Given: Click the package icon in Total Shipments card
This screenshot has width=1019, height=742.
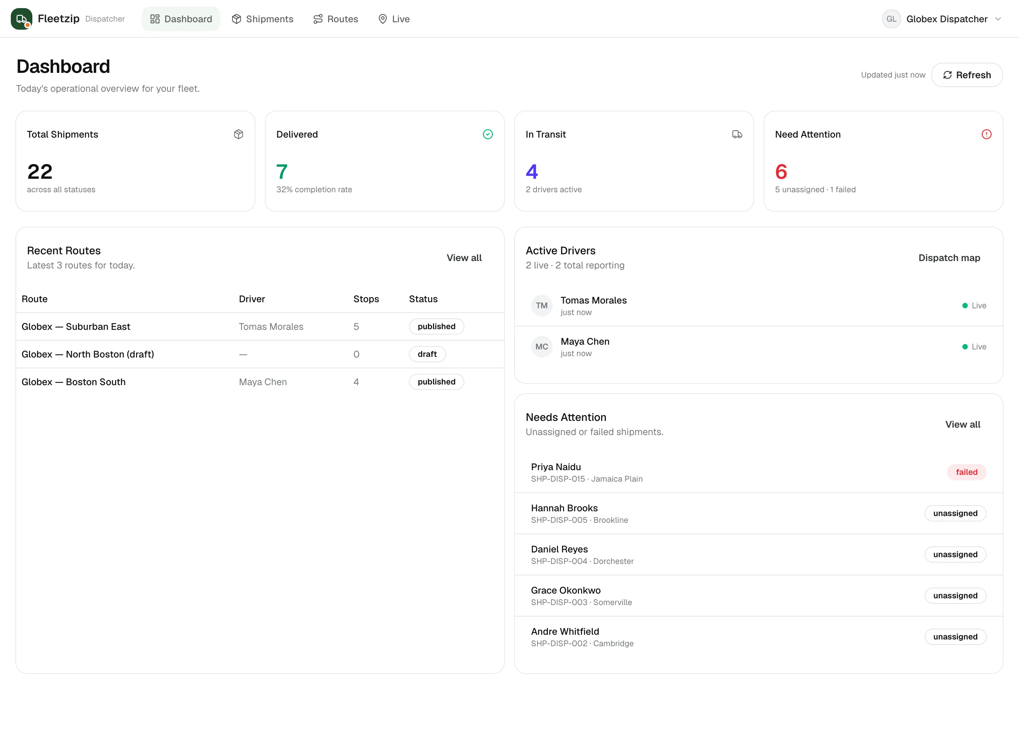Looking at the screenshot, I should coord(239,135).
